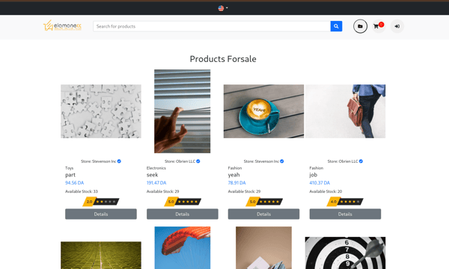
Task: Click the price 191.47 DA
Action: [156, 182]
